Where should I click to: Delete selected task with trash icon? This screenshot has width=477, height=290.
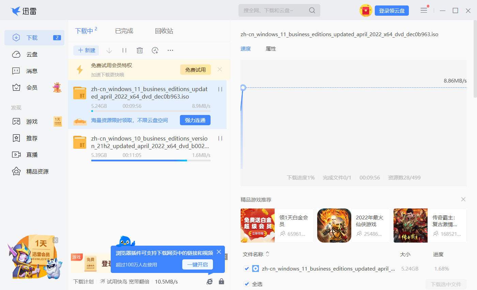[140, 50]
